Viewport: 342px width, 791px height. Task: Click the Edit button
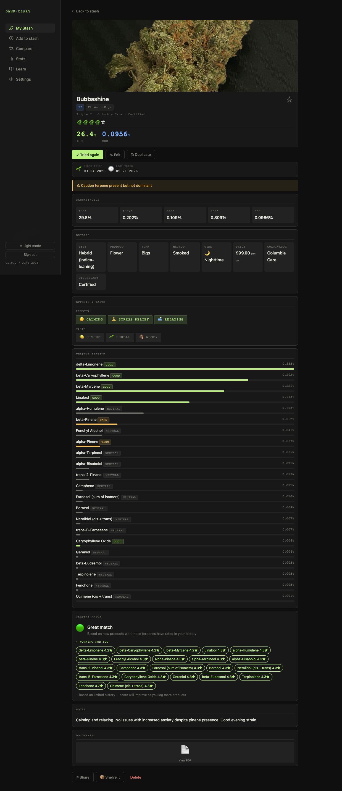point(115,155)
